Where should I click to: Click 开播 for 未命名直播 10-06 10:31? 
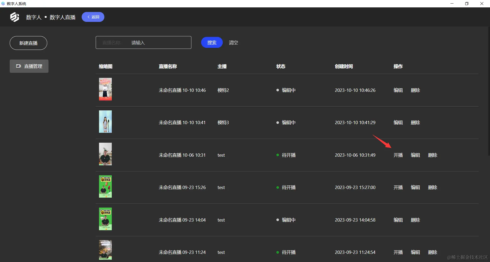coord(398,155)
